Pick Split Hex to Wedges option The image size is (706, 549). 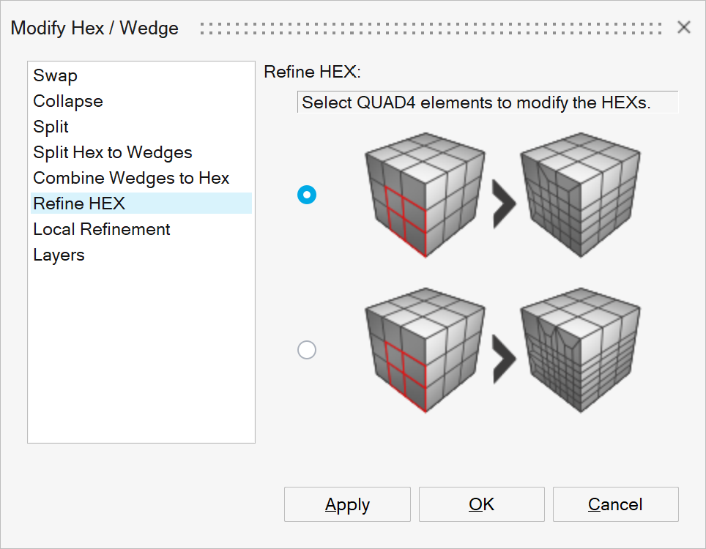[113, 152]
